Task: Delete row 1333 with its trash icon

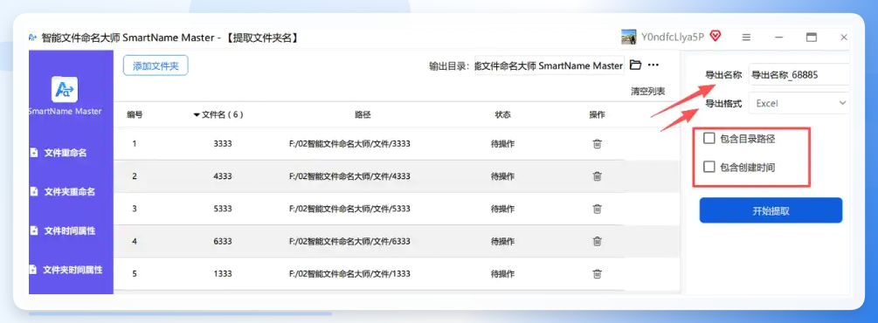Action: pyautogui.click(x=597, y=274)
